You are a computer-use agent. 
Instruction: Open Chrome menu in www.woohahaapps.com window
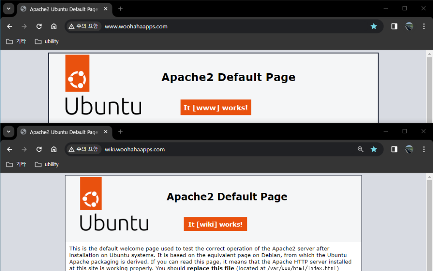pos(424,26)
